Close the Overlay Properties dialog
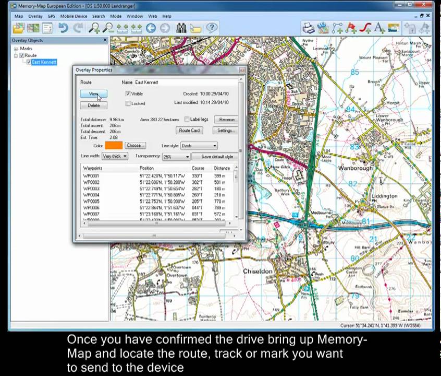 [242, 70]
